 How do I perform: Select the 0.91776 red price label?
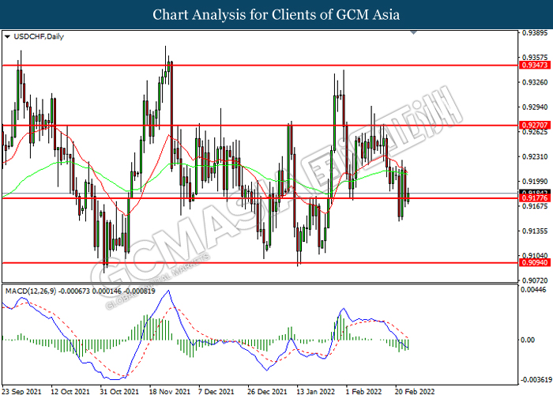[535, 198]
